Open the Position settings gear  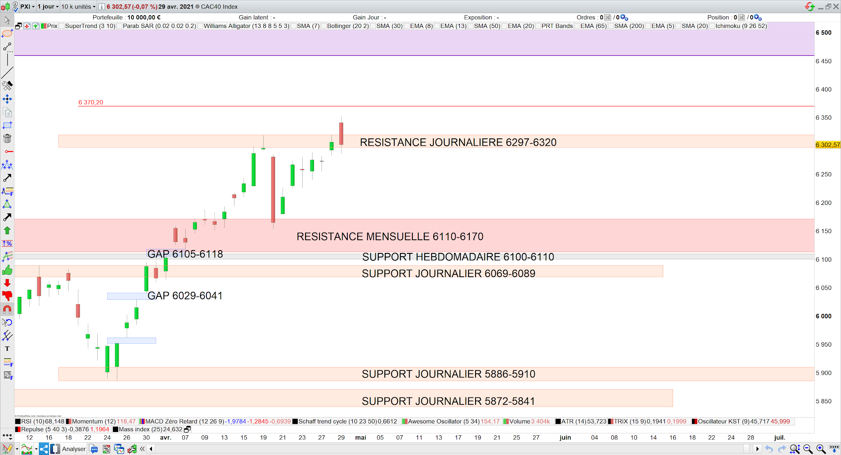coord(758,17)
